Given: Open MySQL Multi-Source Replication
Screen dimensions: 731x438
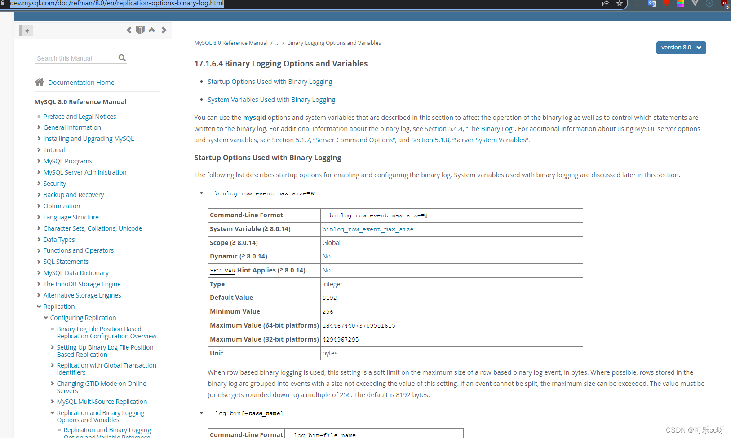Looking at the screenshot, I should (102, 402).
